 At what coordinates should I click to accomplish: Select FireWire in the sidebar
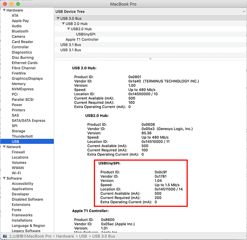click(19, 73)
